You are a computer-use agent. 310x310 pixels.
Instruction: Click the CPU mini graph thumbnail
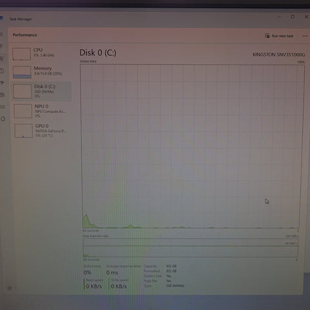[x=21, y=54]
